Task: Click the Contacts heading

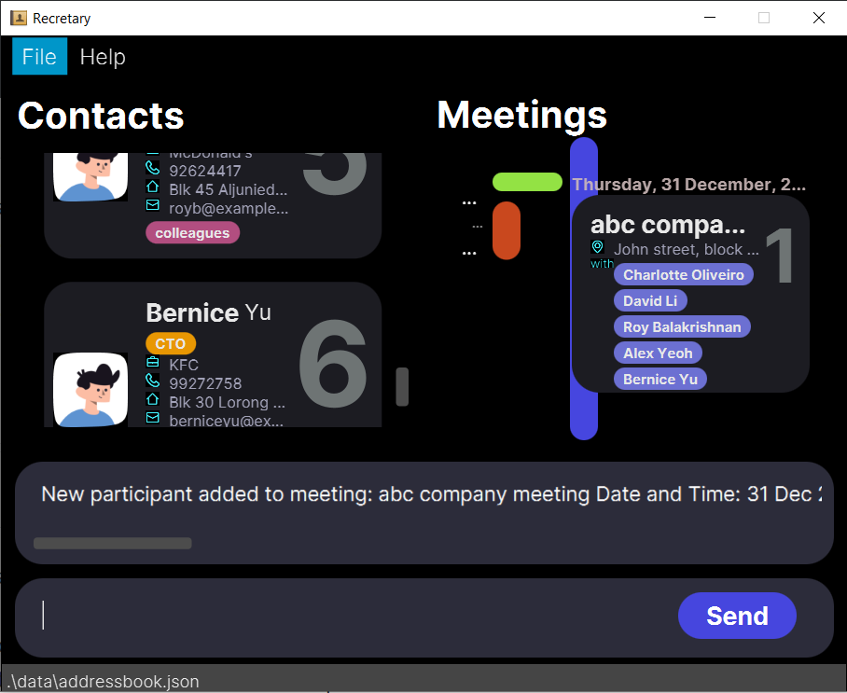Action: (x=101, y=116)
